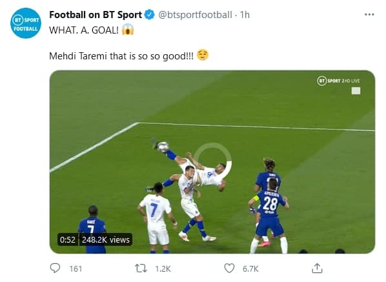Click the @btsportfootball handle
The width and height of the screenshot is (386, 282).
[x=195, y=15]
